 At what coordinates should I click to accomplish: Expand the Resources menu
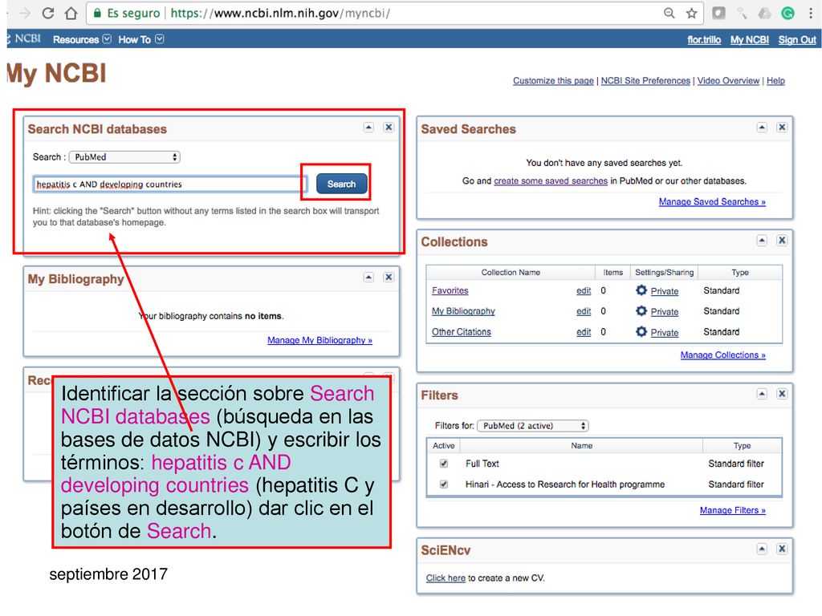[82, 39]
